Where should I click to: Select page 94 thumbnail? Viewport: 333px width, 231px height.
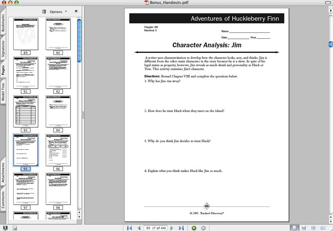point(58,112)
